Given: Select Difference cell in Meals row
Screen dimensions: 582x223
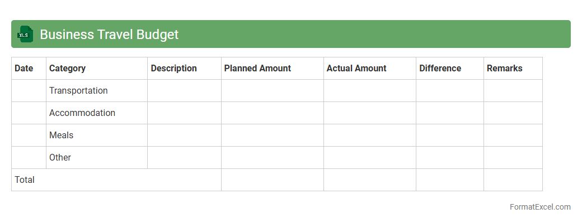Looking at the screenshot, I should click(x=449, y=135).
